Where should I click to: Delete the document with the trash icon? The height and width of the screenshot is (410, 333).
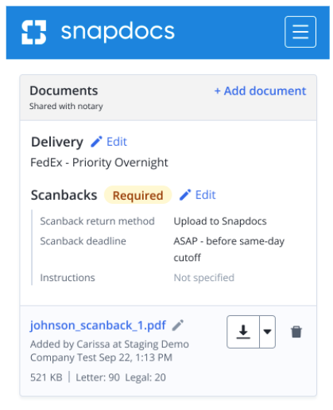tap(296, 332)
